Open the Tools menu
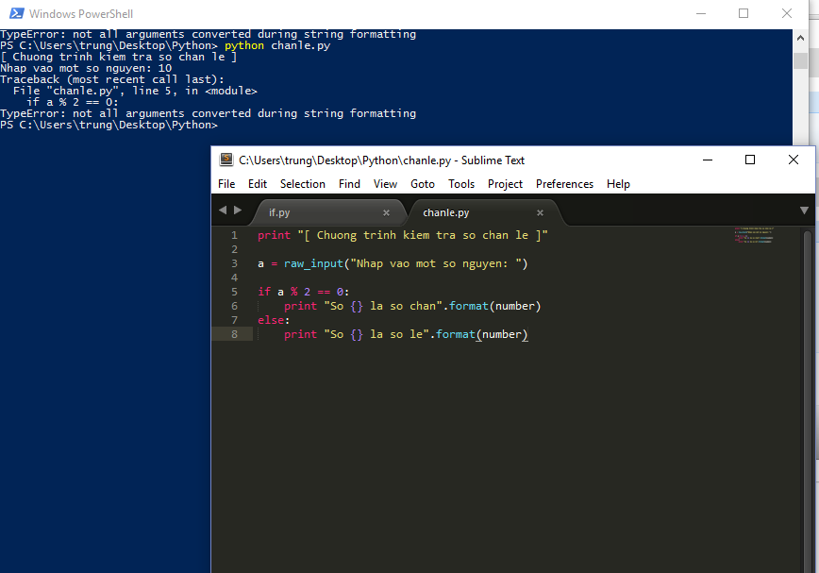Viewport: 819px width, 573px height. click(461, 184)
